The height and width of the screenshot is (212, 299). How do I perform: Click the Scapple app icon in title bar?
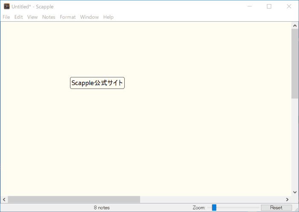pos(7,6)
